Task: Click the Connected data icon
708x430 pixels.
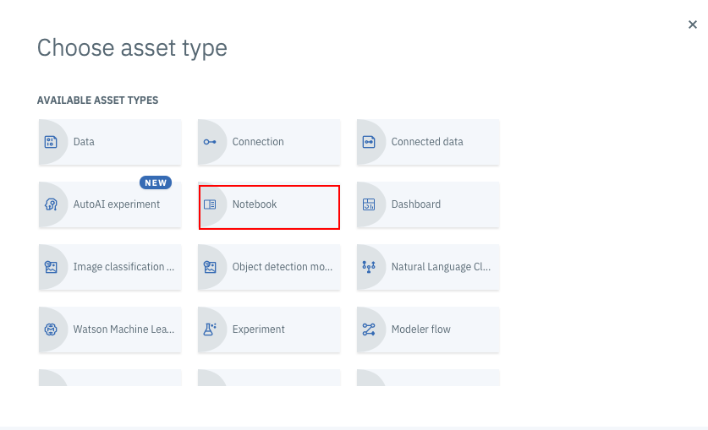Action: tap(369, 142)
